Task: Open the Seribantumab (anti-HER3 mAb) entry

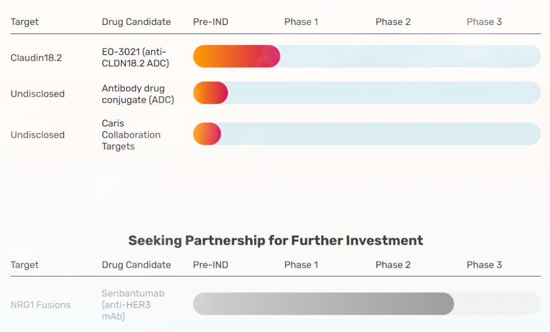Action: click(x=133, y=304)
